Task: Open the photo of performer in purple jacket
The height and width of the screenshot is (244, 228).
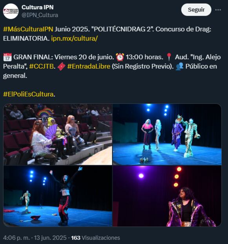Action: (x=167, y=196)
